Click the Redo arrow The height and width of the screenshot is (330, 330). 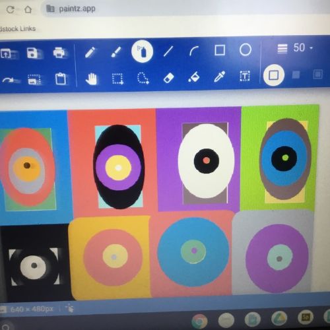[8, 80]
